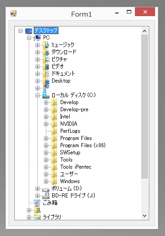
Task: Click the ダウンロード folder icon
Action: tap(46, 52)
